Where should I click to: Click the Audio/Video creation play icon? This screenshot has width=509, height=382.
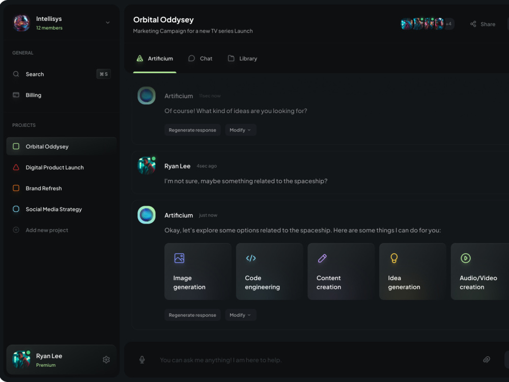click(x=466, y=258)
